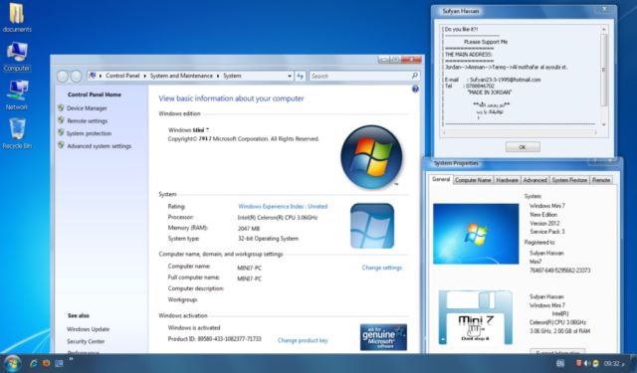Click the Change product key link

point(303,340)
